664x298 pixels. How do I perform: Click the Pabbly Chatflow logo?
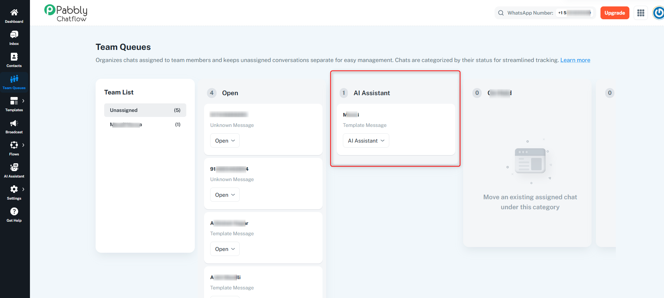click(66, 13)
